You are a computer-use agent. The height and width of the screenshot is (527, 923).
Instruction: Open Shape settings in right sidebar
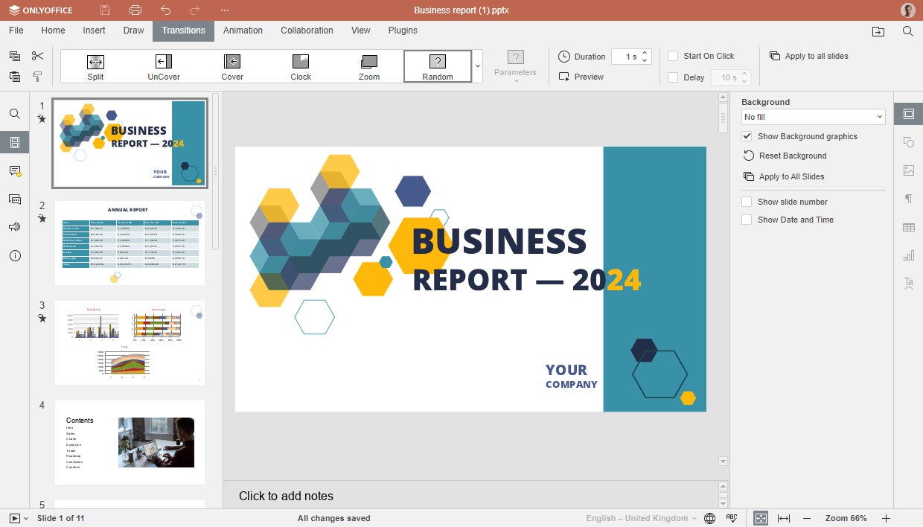coord(908,142)
